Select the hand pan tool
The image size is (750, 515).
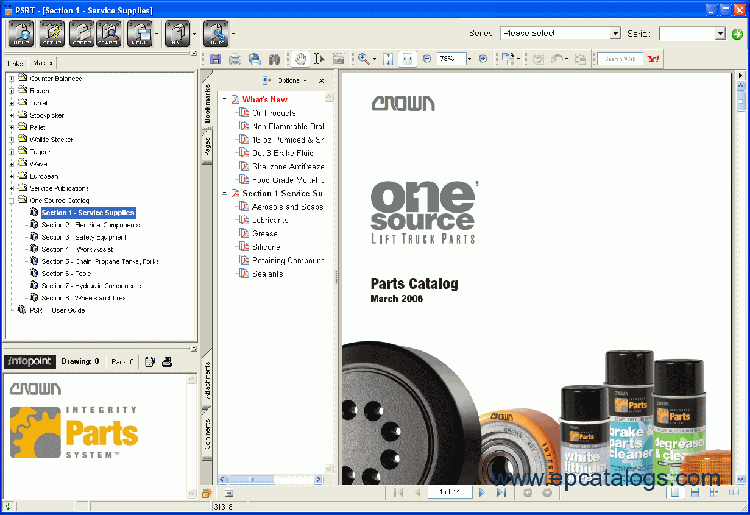tap(300, 59)
